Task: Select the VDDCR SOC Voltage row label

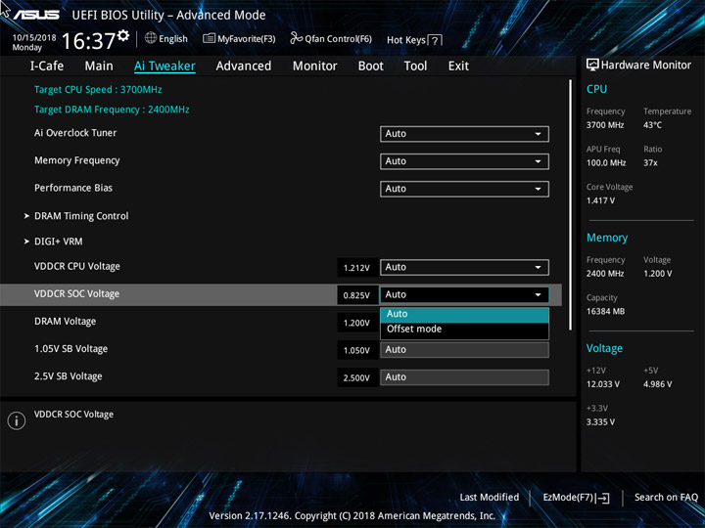Action: point(77,294)
